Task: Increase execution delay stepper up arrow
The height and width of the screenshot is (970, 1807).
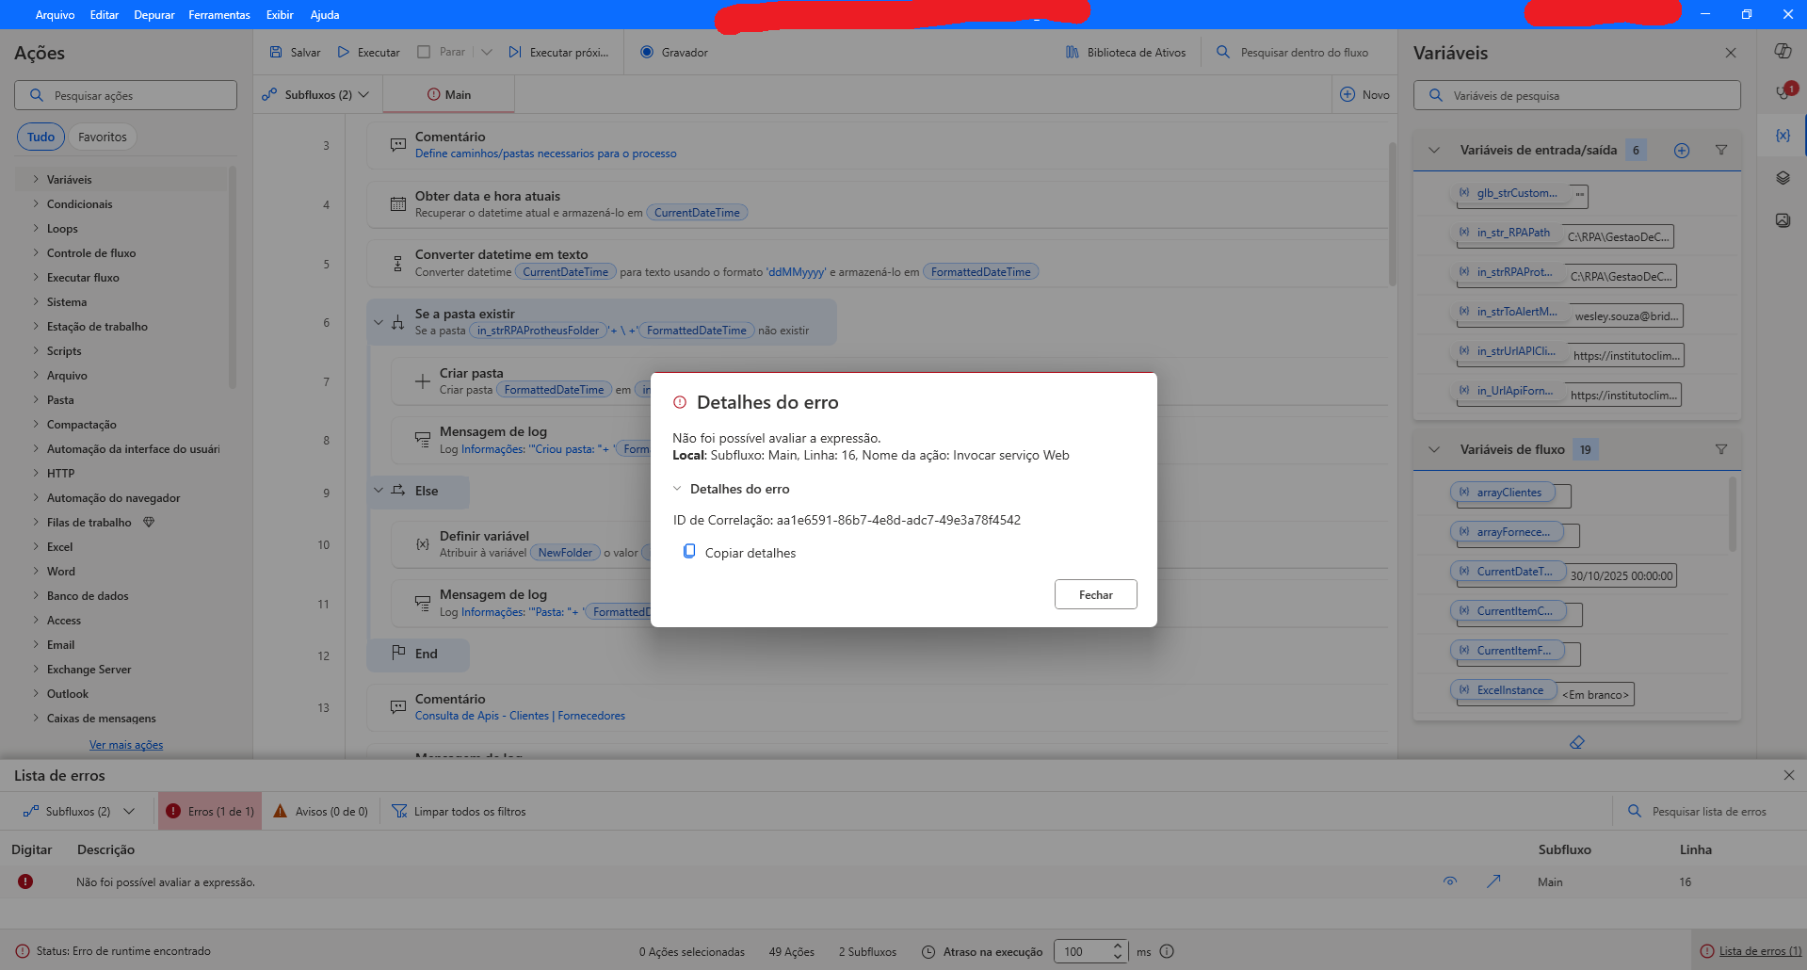Action: tap(1118, 946)
